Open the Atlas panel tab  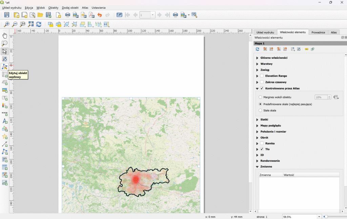coord(334,32)
